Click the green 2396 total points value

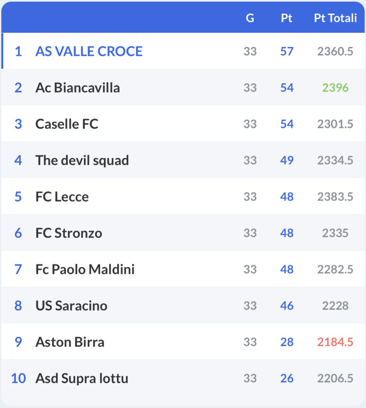335,88
